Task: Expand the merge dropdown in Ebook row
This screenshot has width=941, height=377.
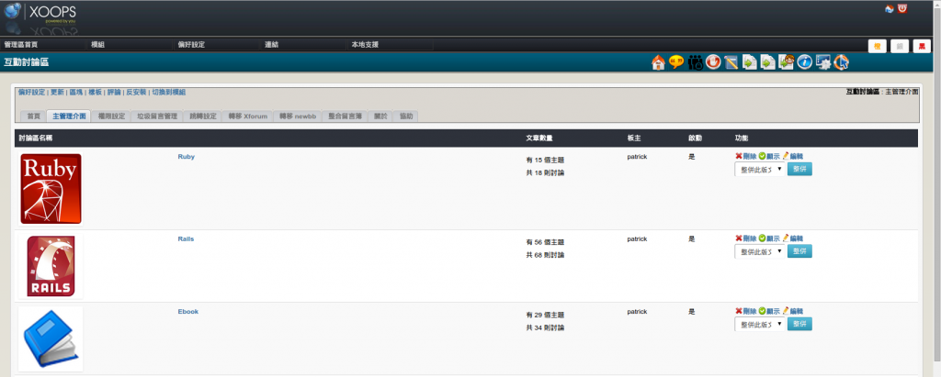Action: coord(759,325)
